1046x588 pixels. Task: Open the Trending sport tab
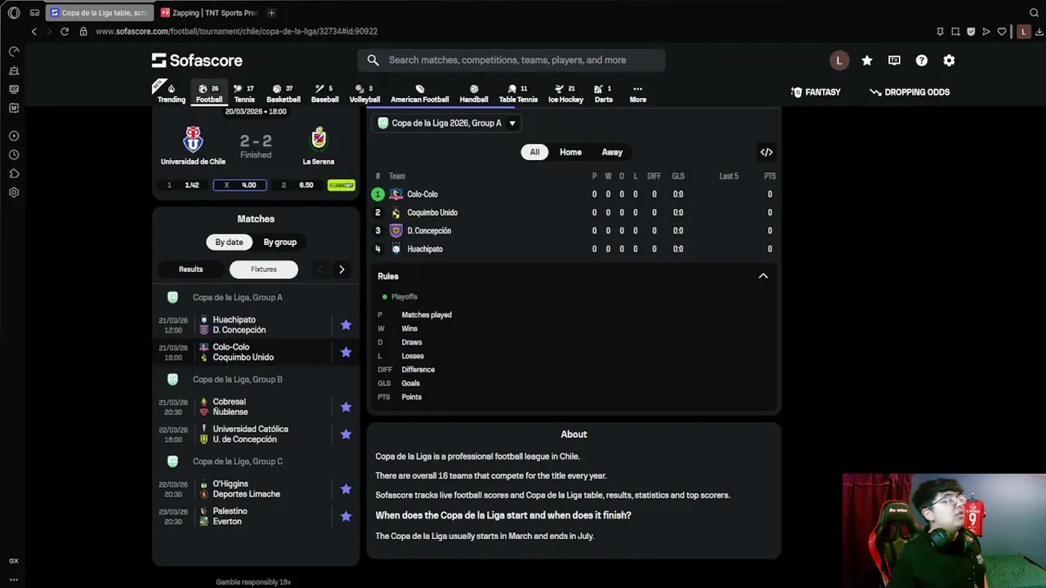coord(171,94)
